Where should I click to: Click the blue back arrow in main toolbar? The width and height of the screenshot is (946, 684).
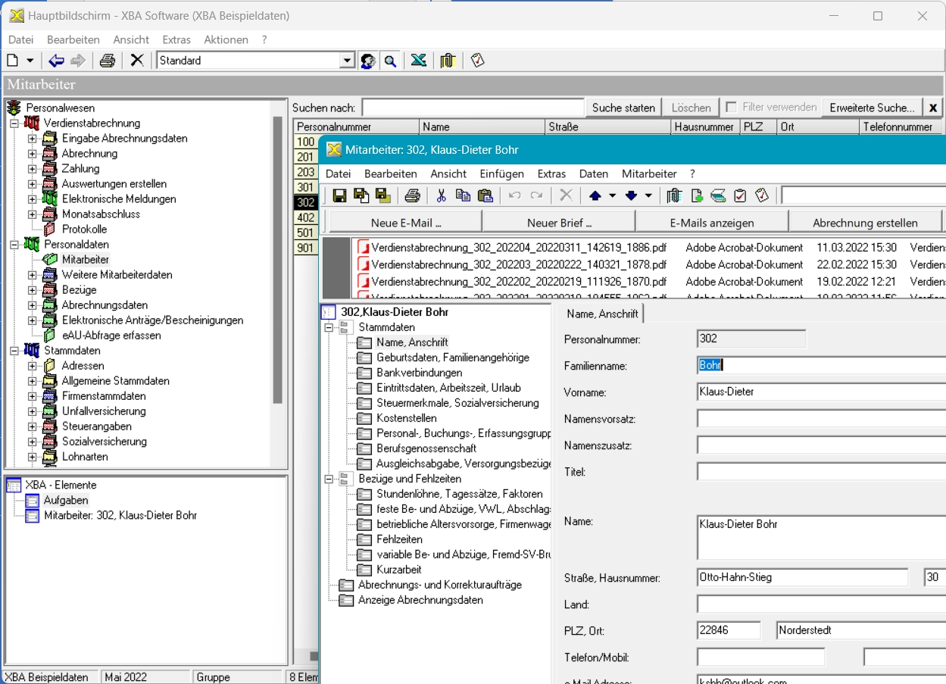coord(56,61)
